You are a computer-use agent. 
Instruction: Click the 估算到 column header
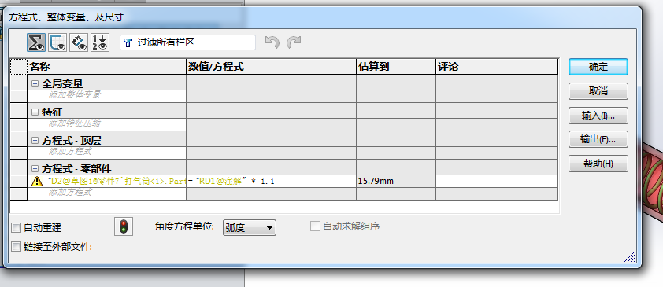396,67
